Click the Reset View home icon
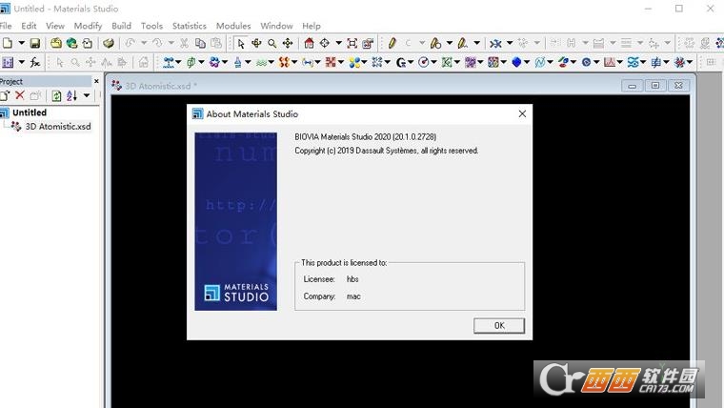 coord(309,44)
